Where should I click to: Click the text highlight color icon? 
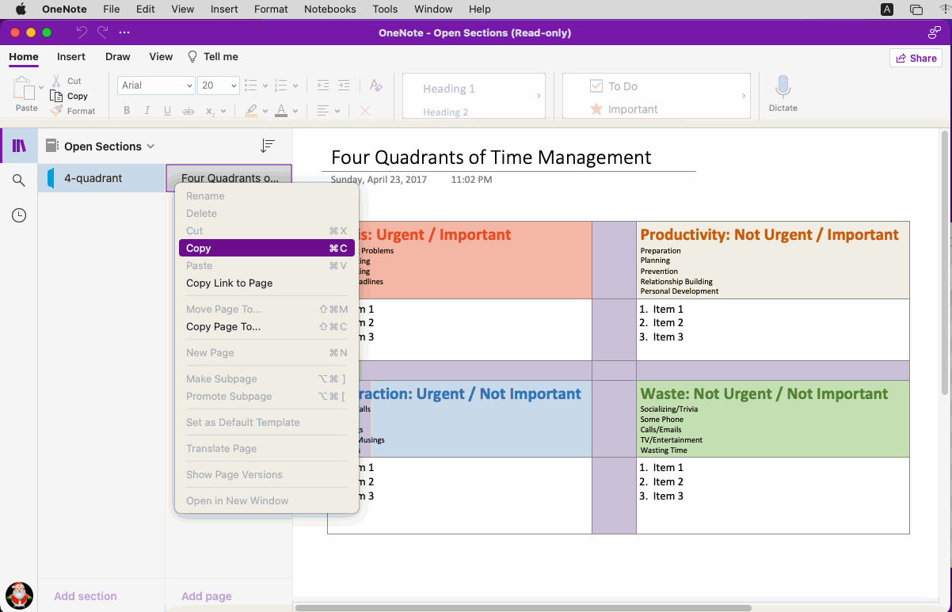click(251, 111)
